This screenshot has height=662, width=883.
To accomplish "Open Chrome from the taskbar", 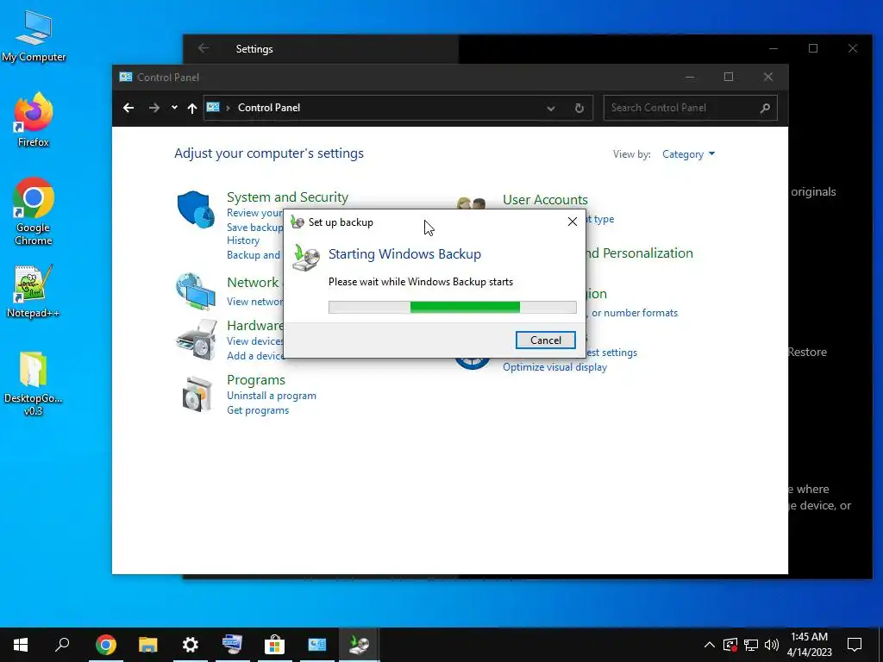I will (x=105, y=645).
